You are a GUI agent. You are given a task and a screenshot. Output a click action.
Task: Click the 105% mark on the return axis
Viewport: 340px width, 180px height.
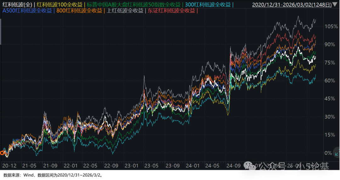click(x=331, y=26)
